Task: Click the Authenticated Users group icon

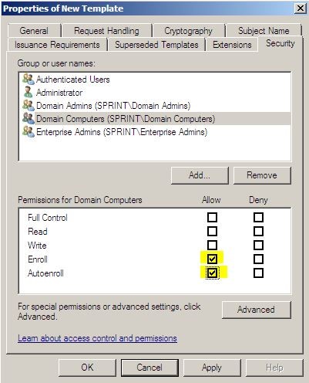Action: point(29,80)
